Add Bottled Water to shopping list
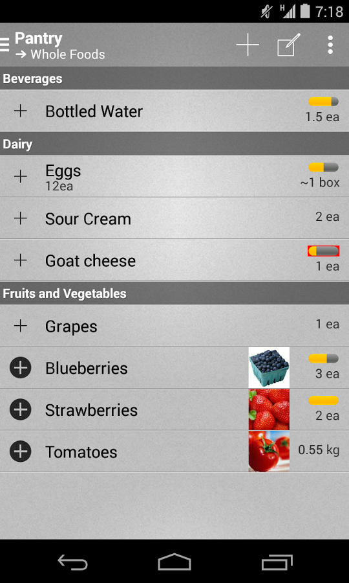 [x=21, y=111]
